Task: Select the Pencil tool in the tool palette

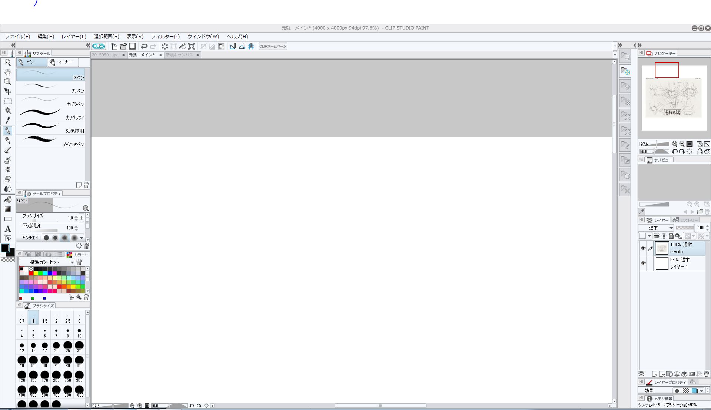Action: (x=7, y=141)
